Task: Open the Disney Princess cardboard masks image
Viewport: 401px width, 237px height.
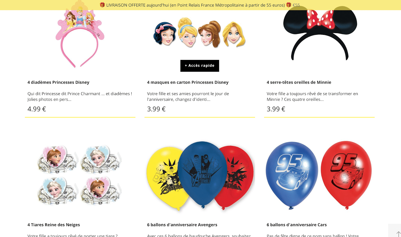Action: [199, 33]
